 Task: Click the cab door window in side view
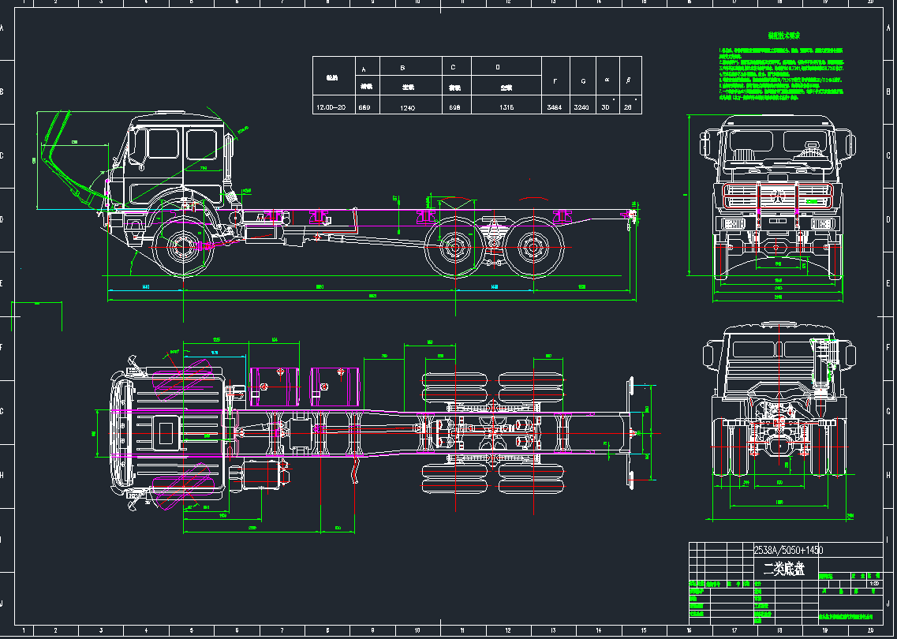click(x=162, y=144)
